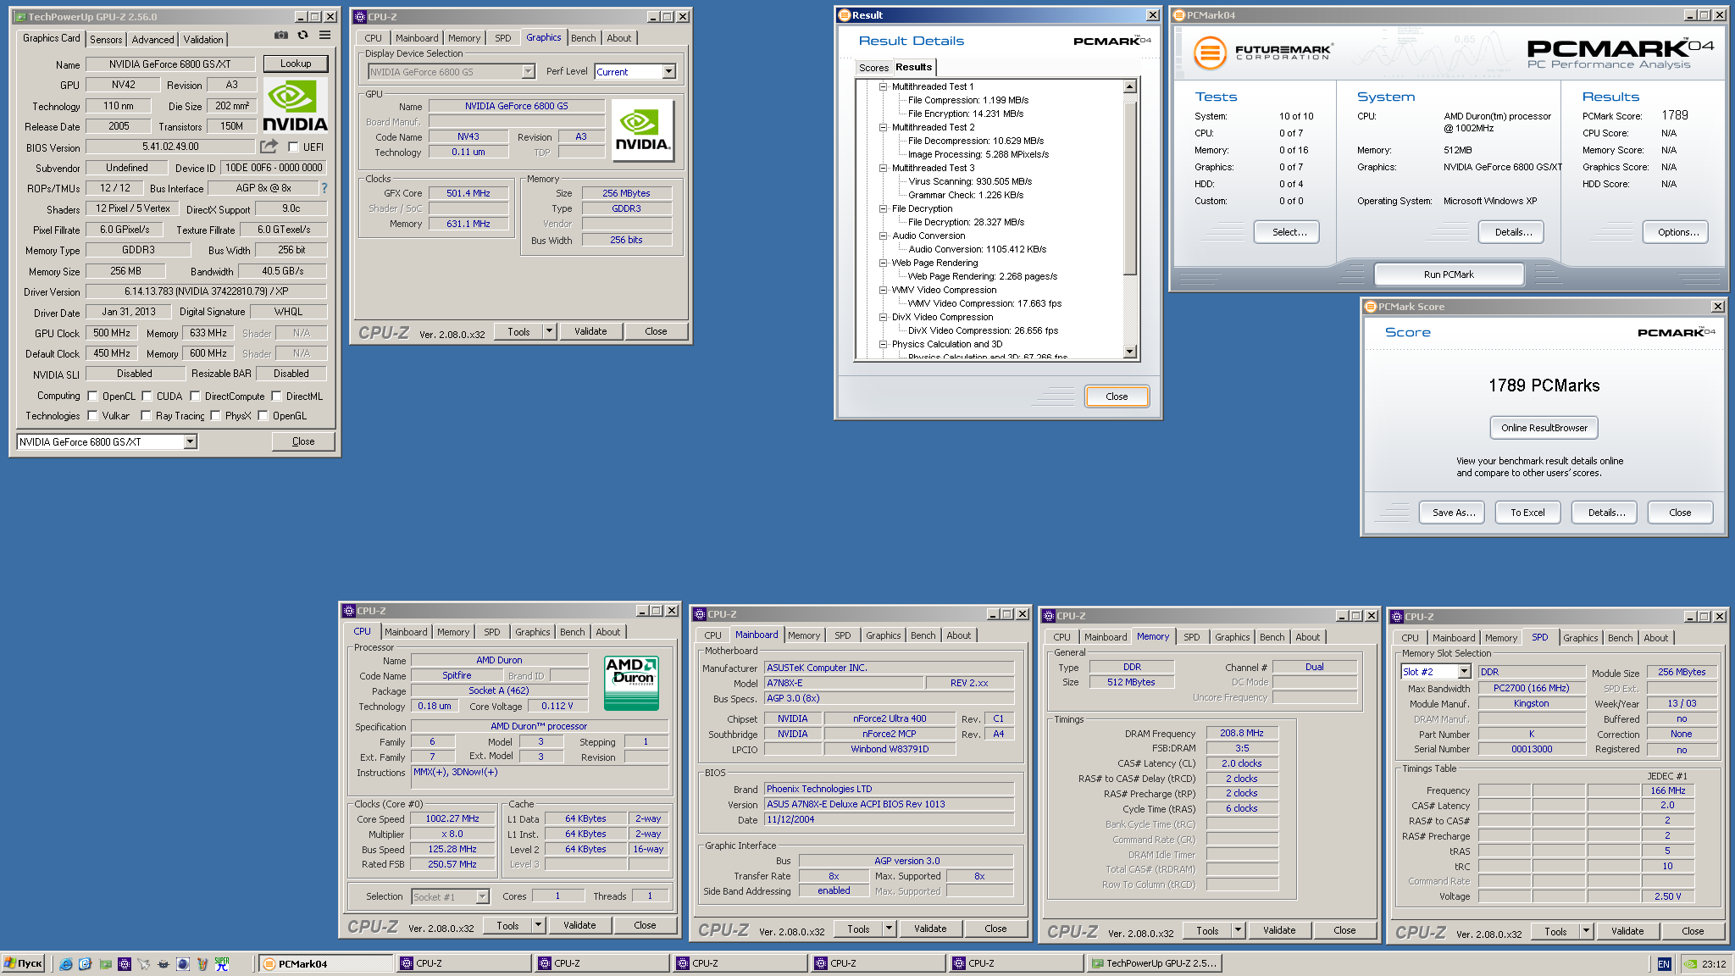
Task: Open the GPU-Z hamburger menu icon
Action: 324,36
